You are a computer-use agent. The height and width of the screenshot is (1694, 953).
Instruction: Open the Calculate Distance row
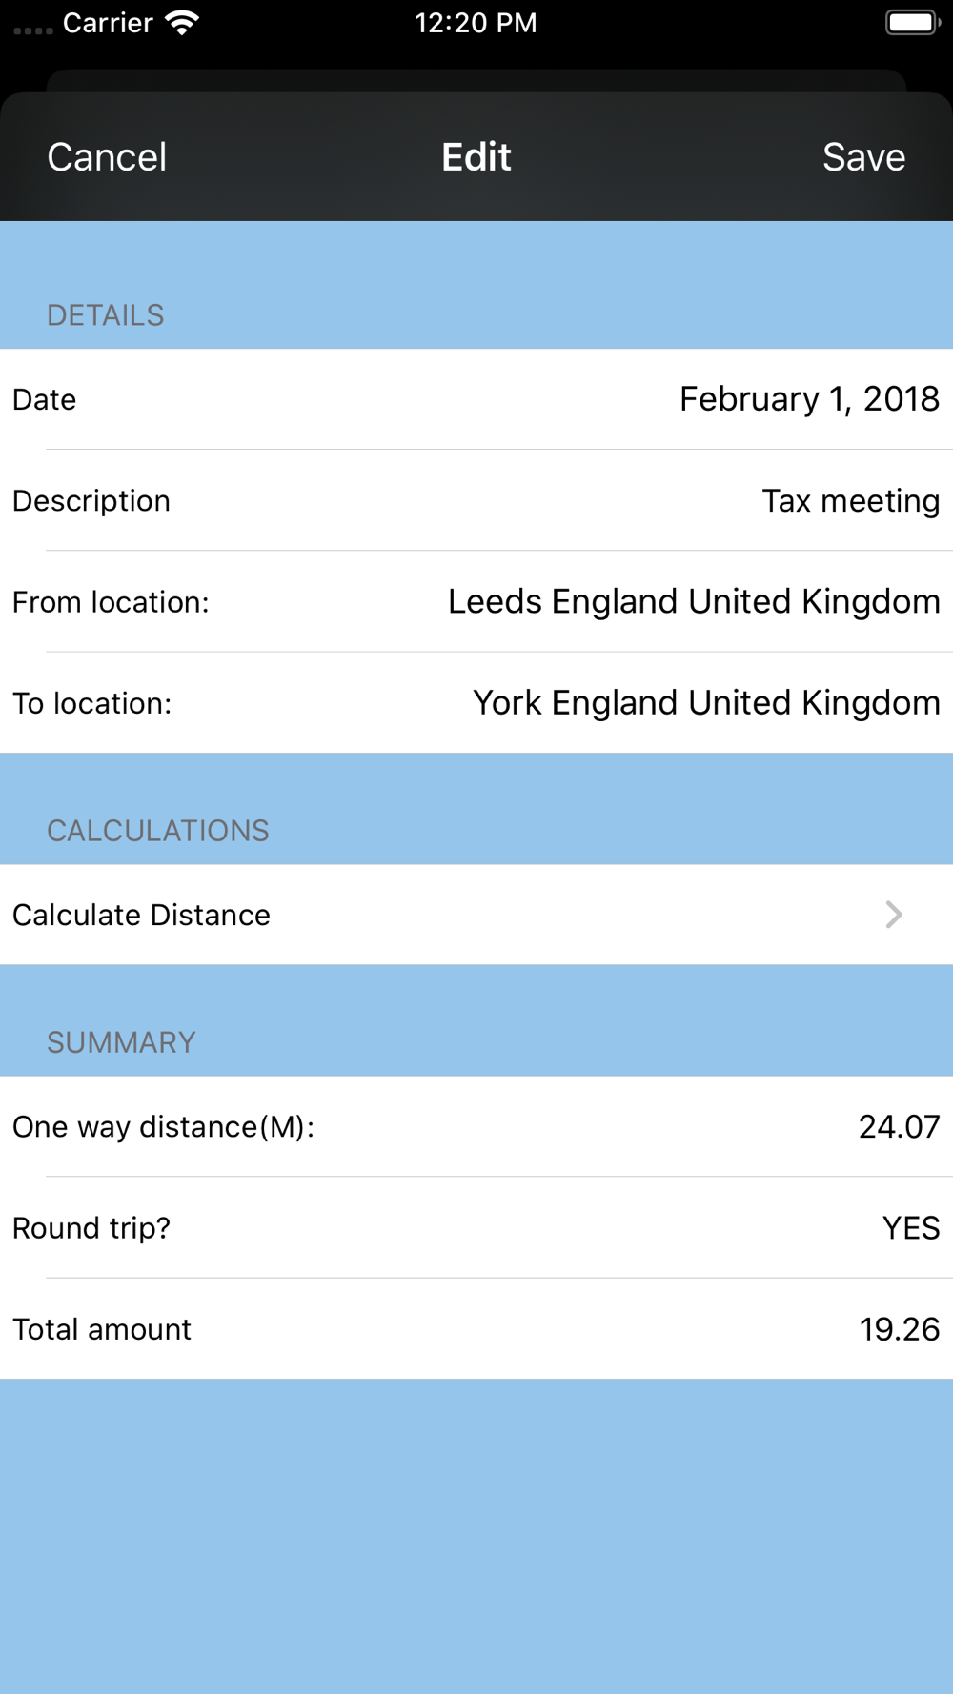click(476, 915)
